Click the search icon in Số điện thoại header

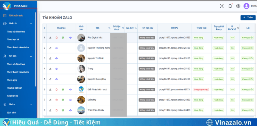(x=123, y=28)
